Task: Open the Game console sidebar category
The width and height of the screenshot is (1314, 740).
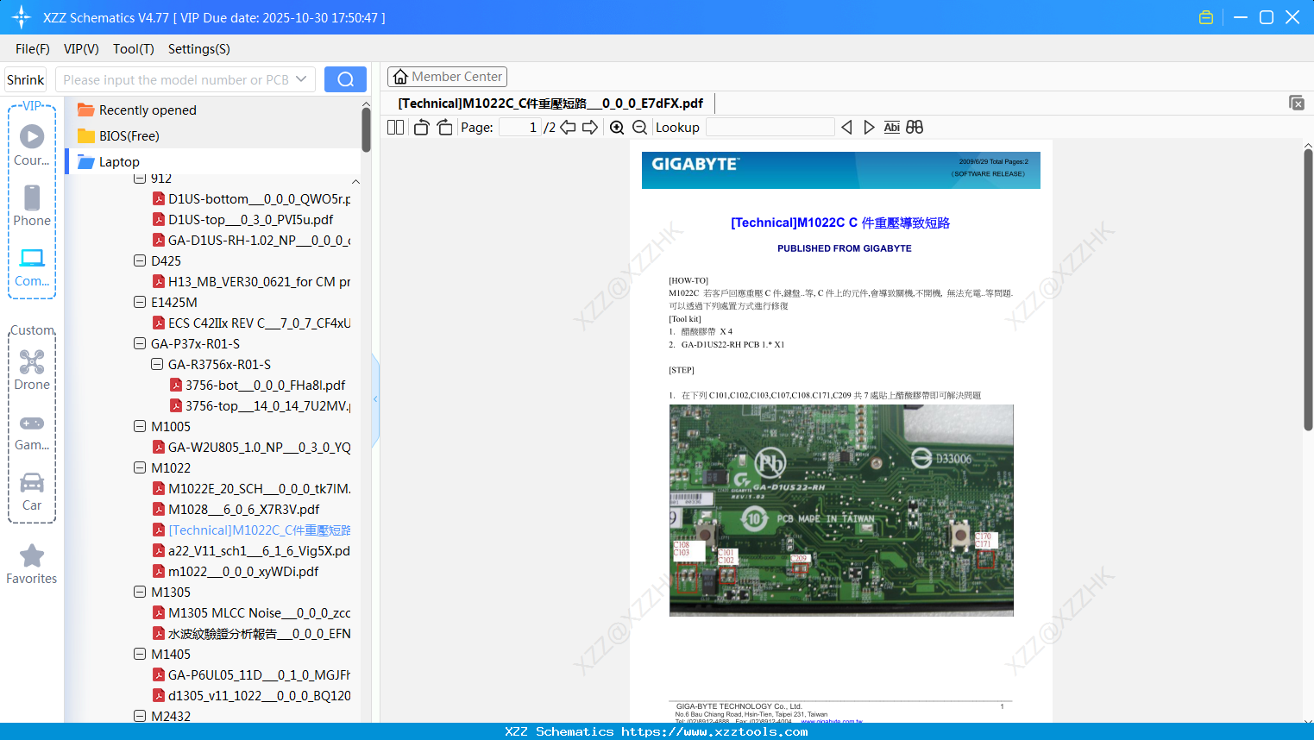Action: (x=32, y=431)
